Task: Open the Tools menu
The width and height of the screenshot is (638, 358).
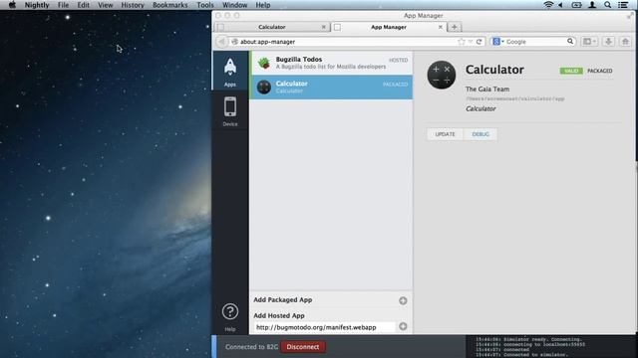Action: 205,5
